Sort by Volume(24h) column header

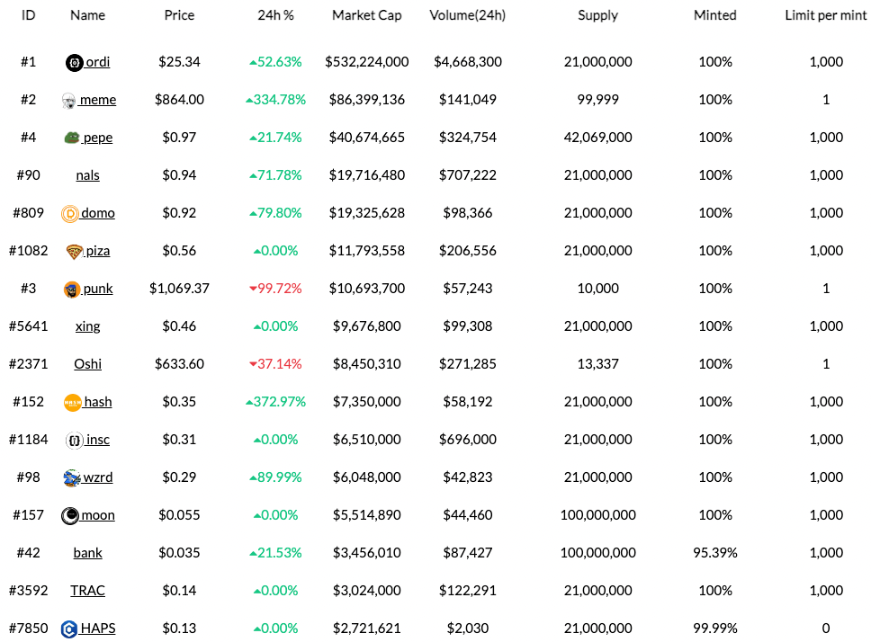click(x=468, y=15)
